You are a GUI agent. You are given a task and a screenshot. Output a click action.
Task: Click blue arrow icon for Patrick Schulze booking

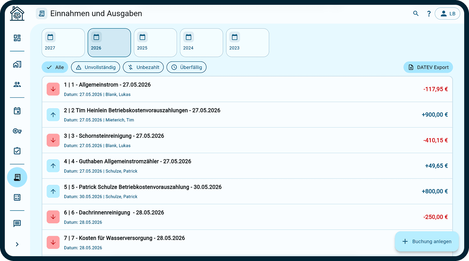pos(53,191)
